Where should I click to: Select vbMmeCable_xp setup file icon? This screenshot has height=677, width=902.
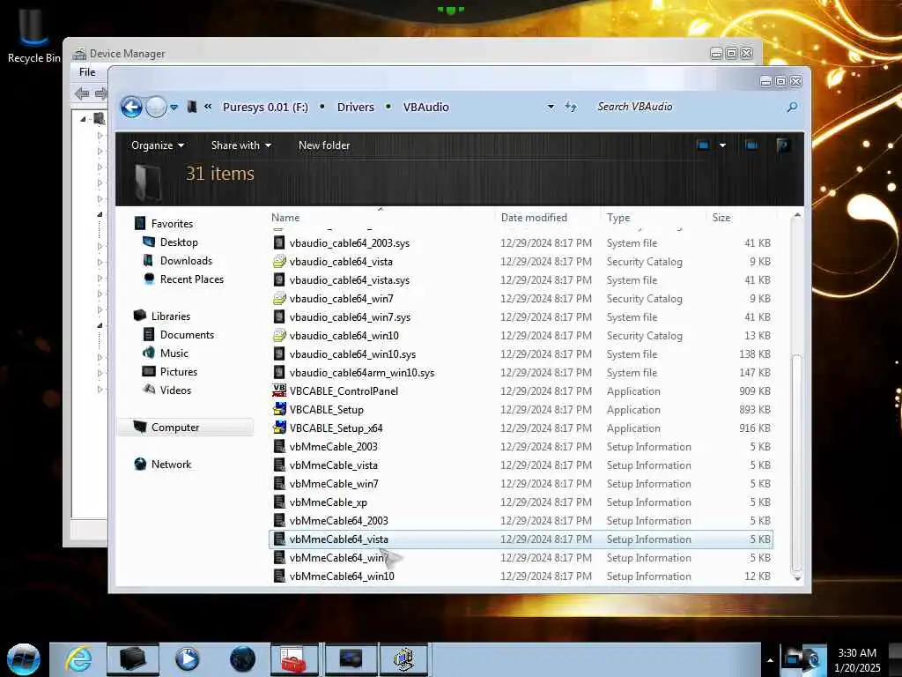point(279,502)
